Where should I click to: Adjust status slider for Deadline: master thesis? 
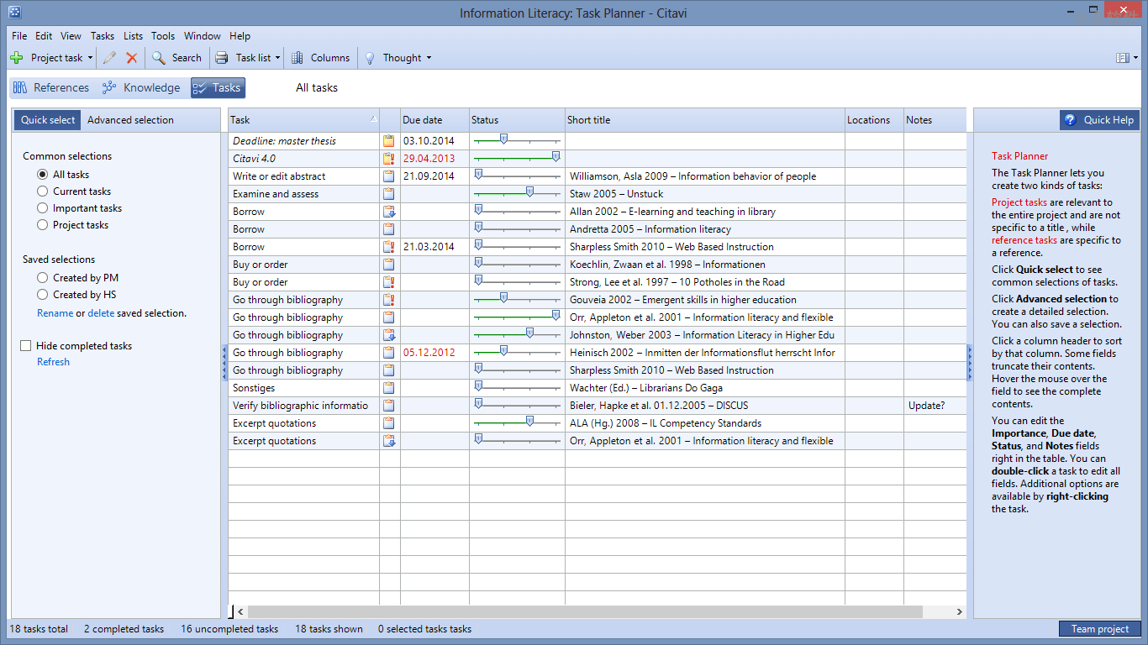[503, 140]
